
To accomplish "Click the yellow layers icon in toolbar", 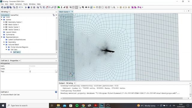I will [94, 7].
